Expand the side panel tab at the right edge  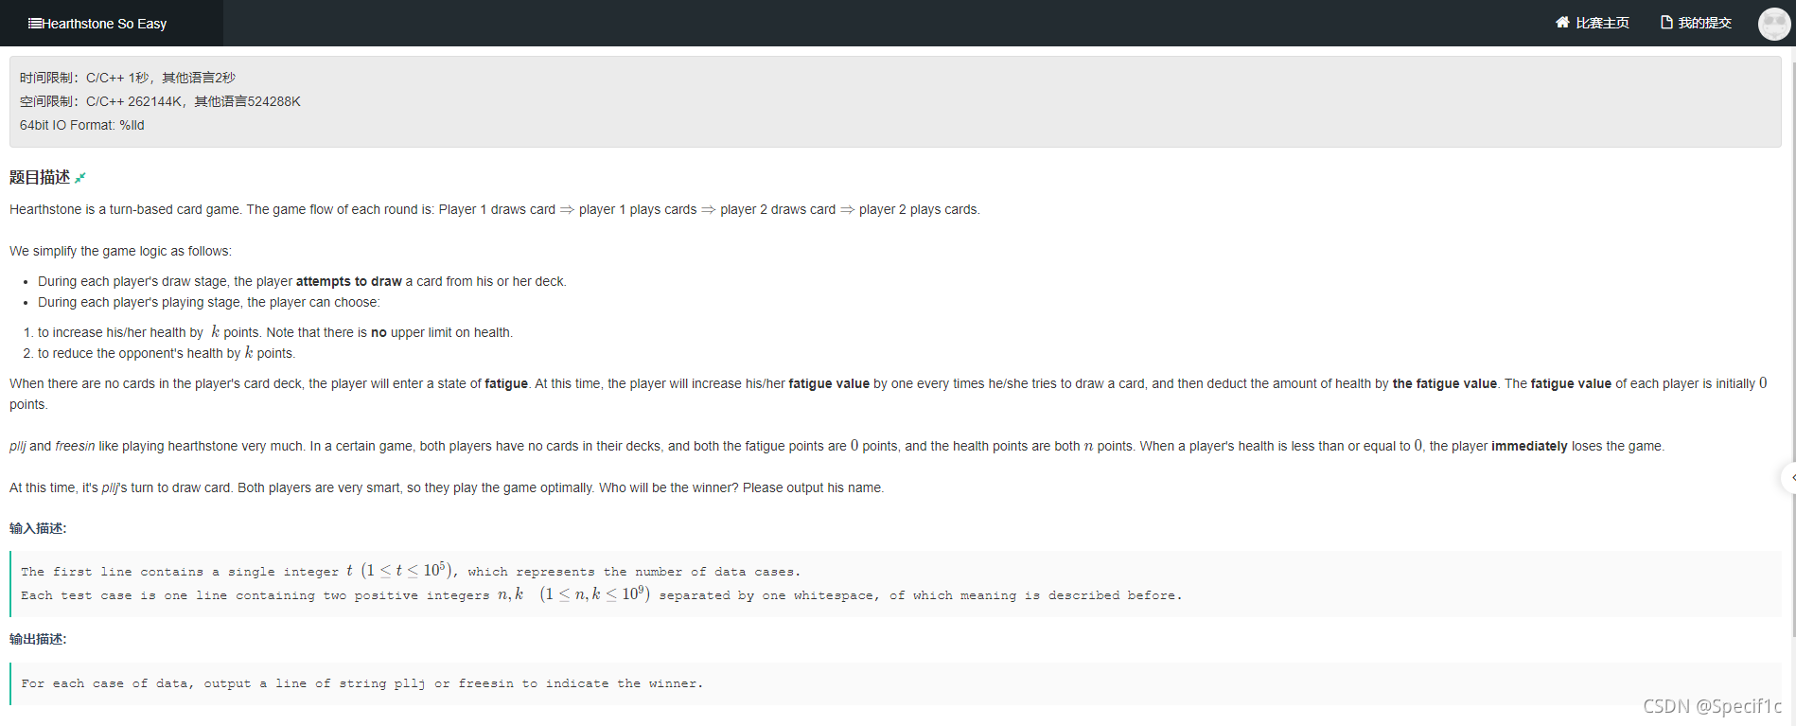click(x=1789, y=478)
